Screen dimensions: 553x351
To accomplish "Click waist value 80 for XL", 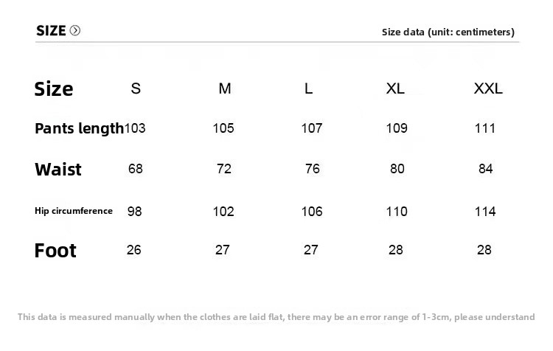I will coord(397,169).
